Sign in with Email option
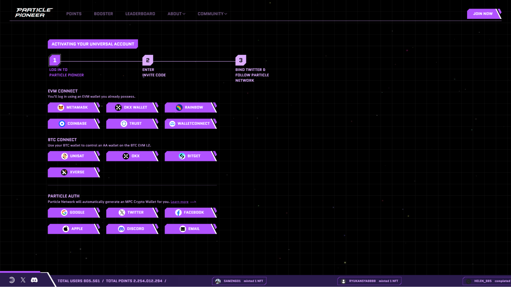 (x=190, y=229)
